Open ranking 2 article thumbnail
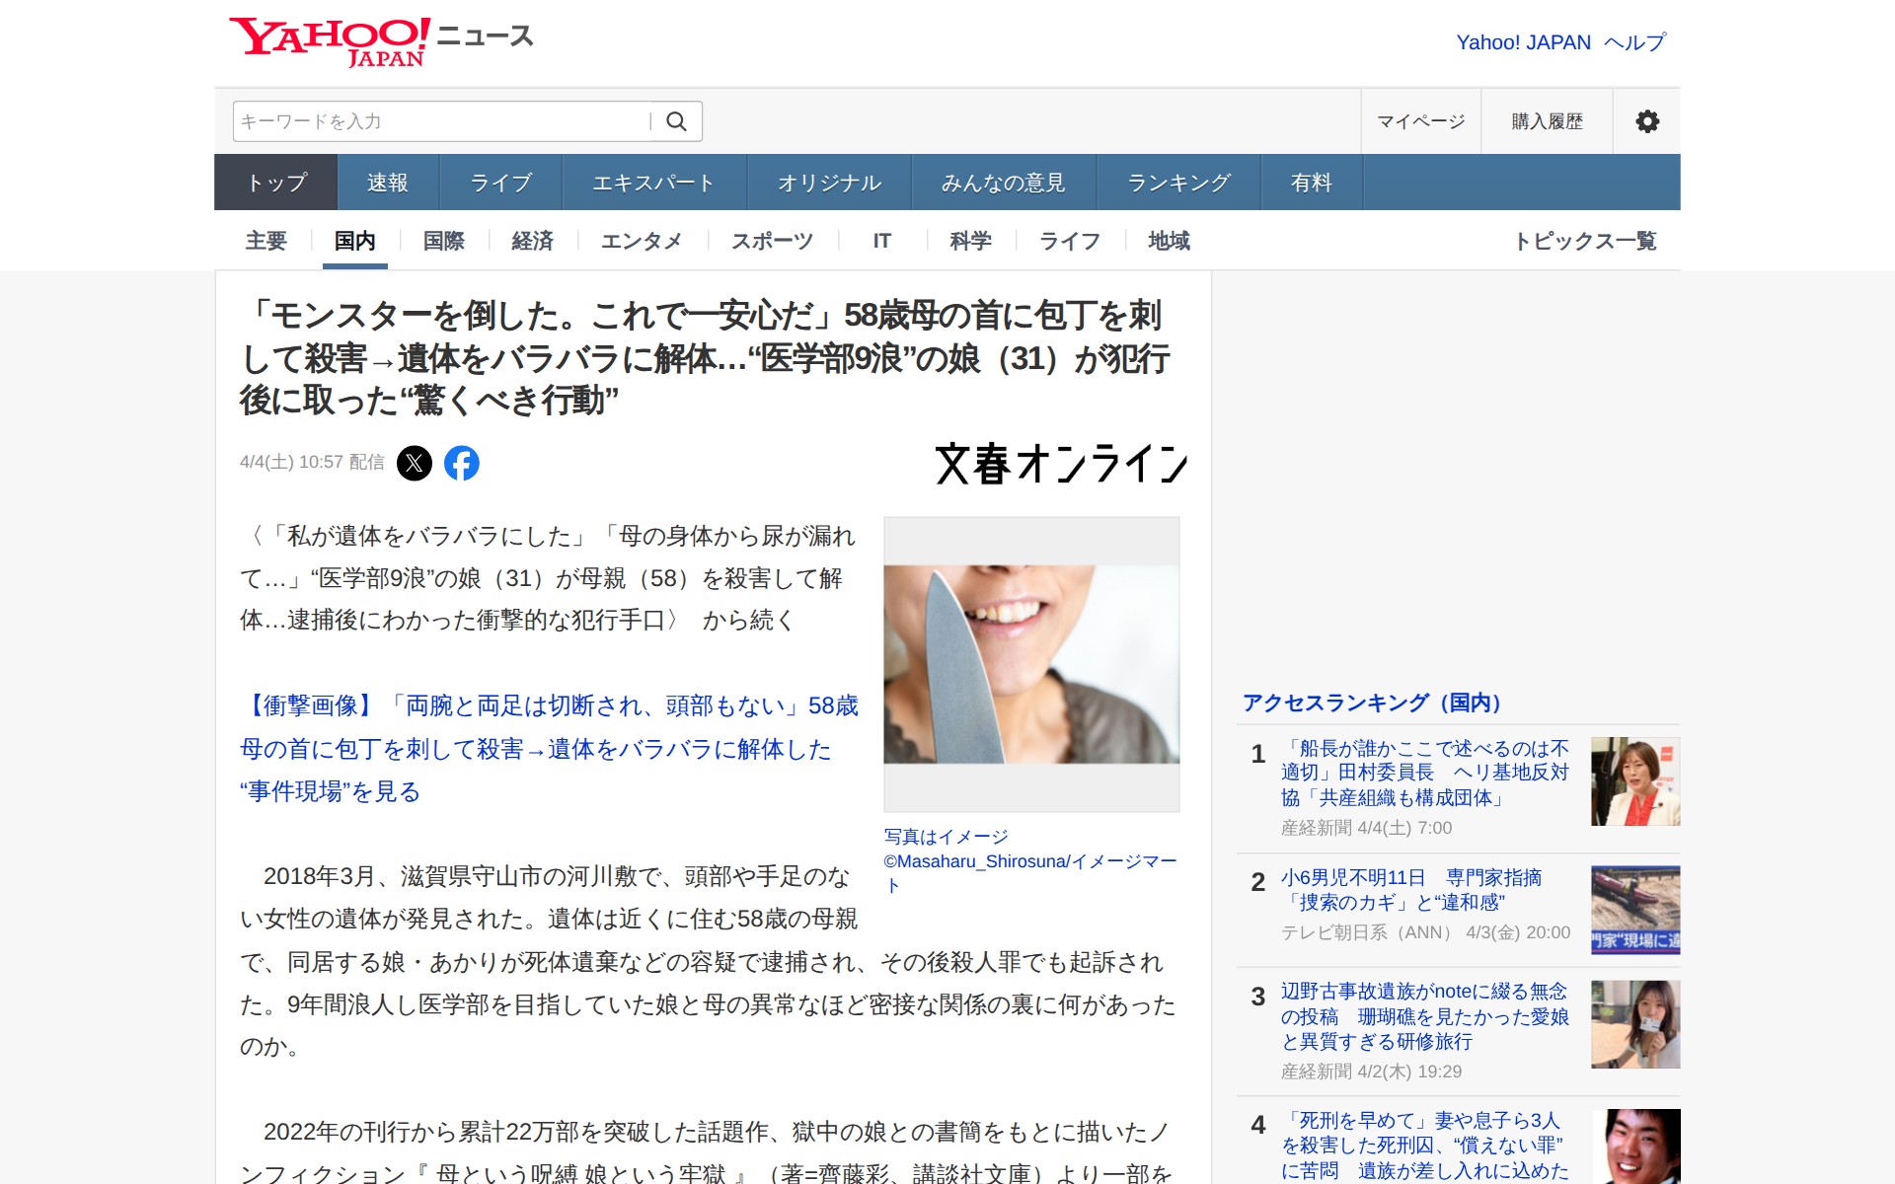Screen dimensions: 1895x1184 tap(1634, 910)
